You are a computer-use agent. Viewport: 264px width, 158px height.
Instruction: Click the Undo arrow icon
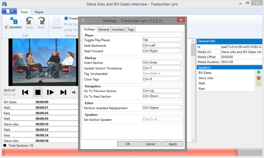[x=30, y=21]
